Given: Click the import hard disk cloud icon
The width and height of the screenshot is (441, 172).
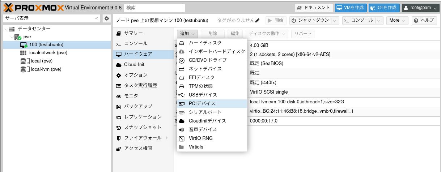Looking at the screenshot, I should (182, 51).
